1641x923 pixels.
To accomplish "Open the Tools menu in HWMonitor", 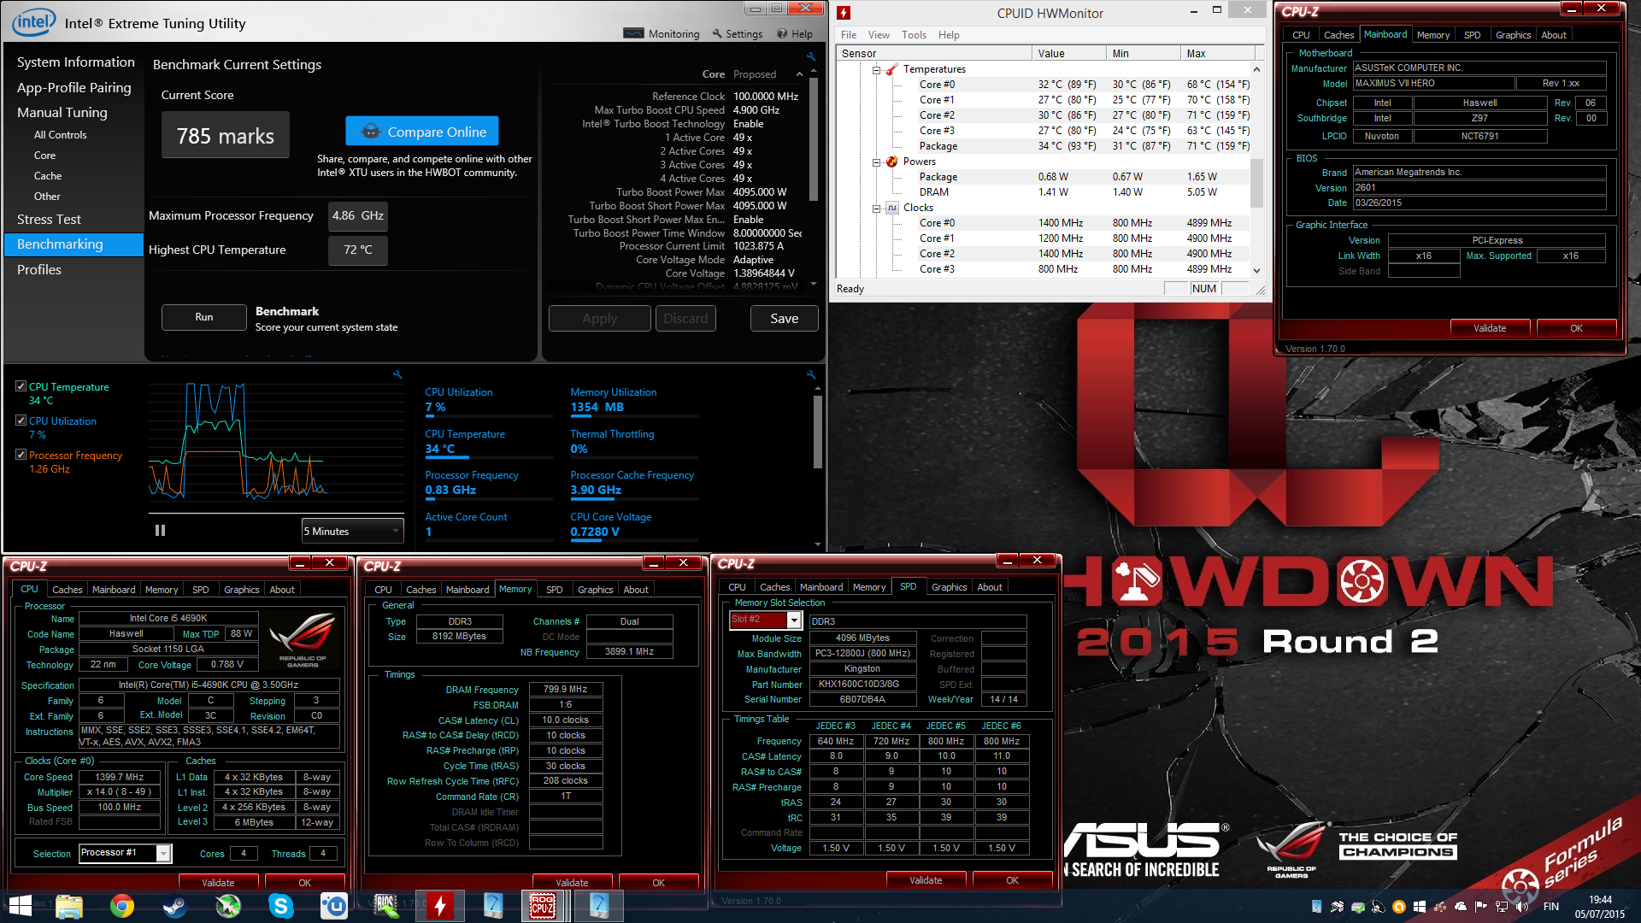I will click(x=914, y=35).
